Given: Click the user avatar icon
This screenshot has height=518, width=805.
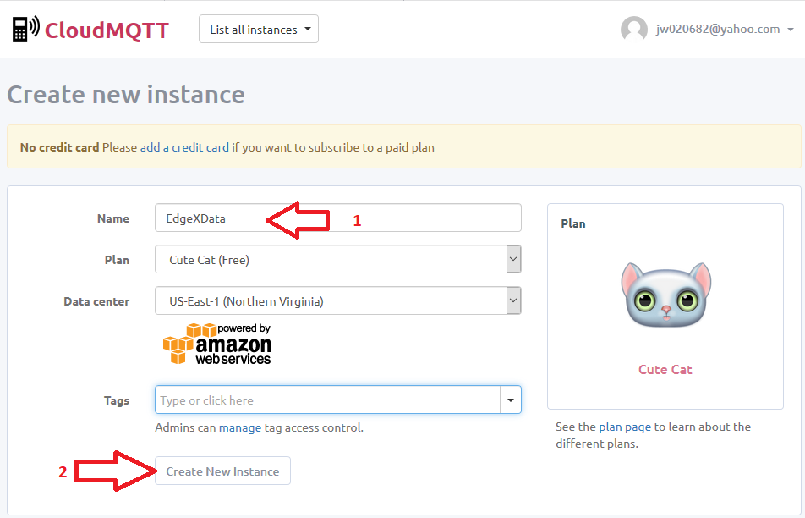Looking at the screenshot, I should (633, 30).
